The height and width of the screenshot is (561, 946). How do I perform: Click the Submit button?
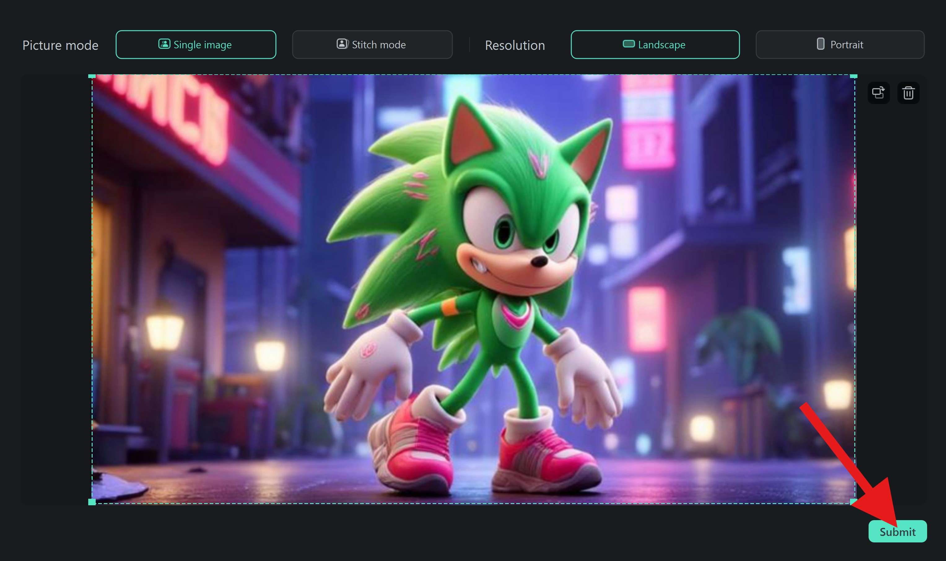point(897,531)
